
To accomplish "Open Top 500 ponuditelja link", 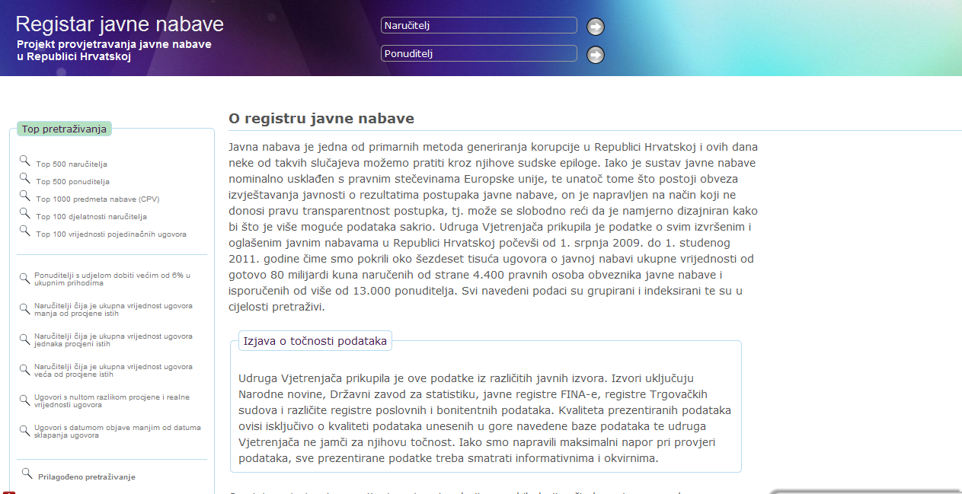I will (73, 182).
